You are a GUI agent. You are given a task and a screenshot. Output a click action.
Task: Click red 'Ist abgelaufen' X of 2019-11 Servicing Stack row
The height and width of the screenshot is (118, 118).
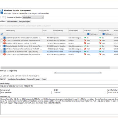[100, 54]
